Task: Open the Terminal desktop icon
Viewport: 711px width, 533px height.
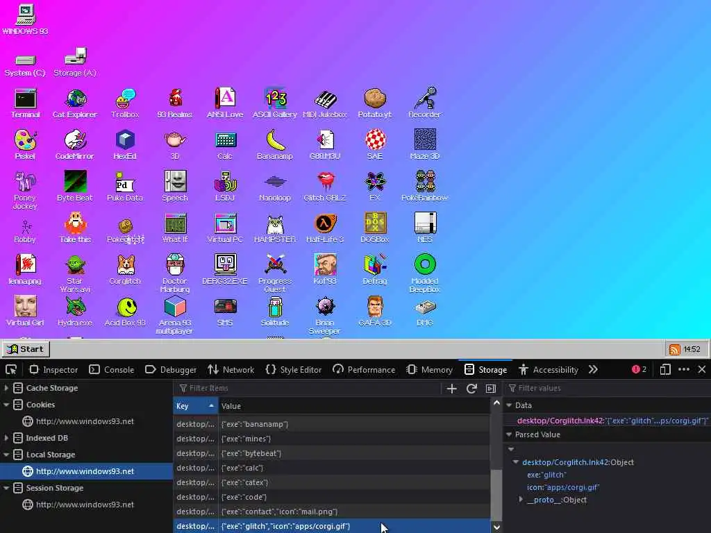Action: (x=26, y=104)
